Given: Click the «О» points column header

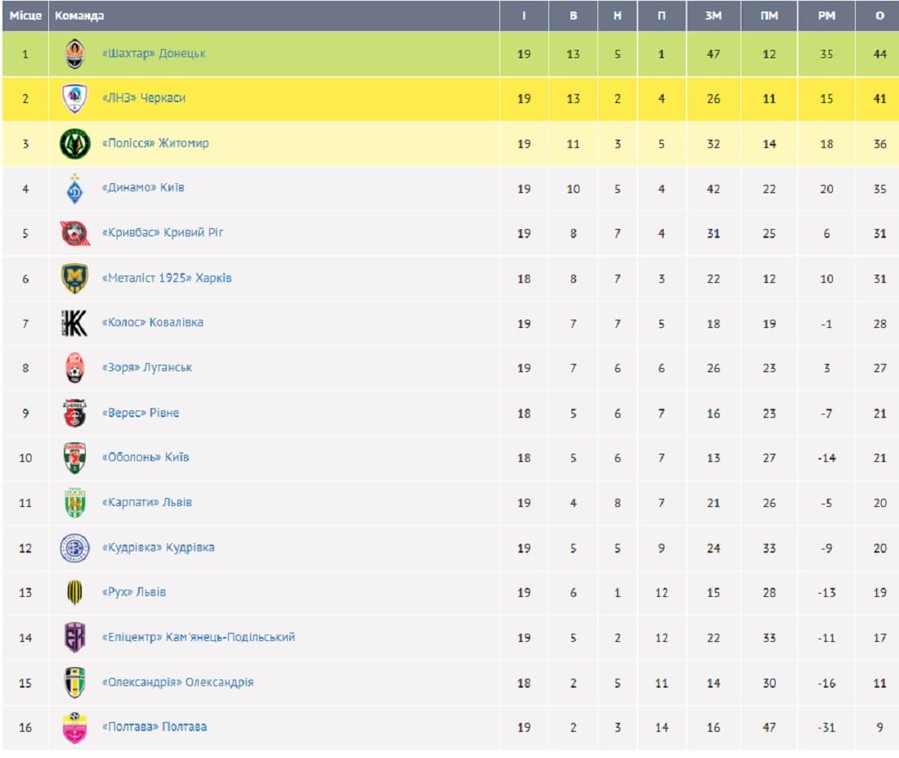Looking at the screenshot, I should tap(879, 16).
